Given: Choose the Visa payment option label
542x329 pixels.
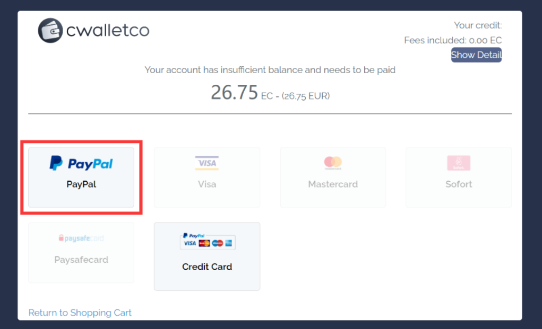Looking at the screenshot, I should click(207, 184).
